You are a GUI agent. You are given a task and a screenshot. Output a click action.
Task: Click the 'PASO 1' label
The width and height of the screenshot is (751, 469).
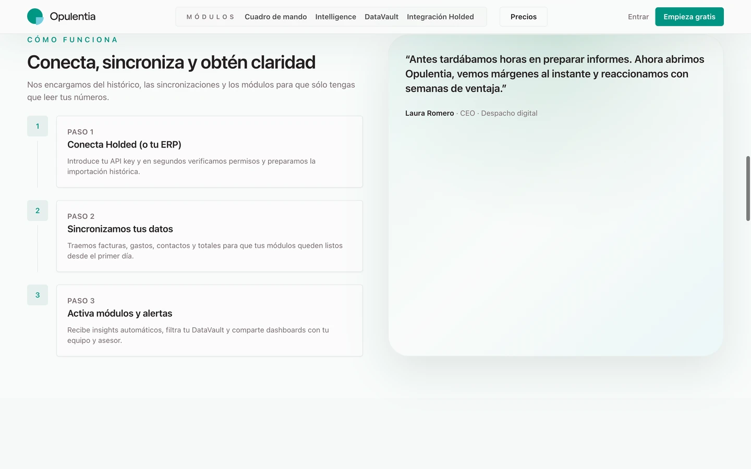(x=80, y=132)
